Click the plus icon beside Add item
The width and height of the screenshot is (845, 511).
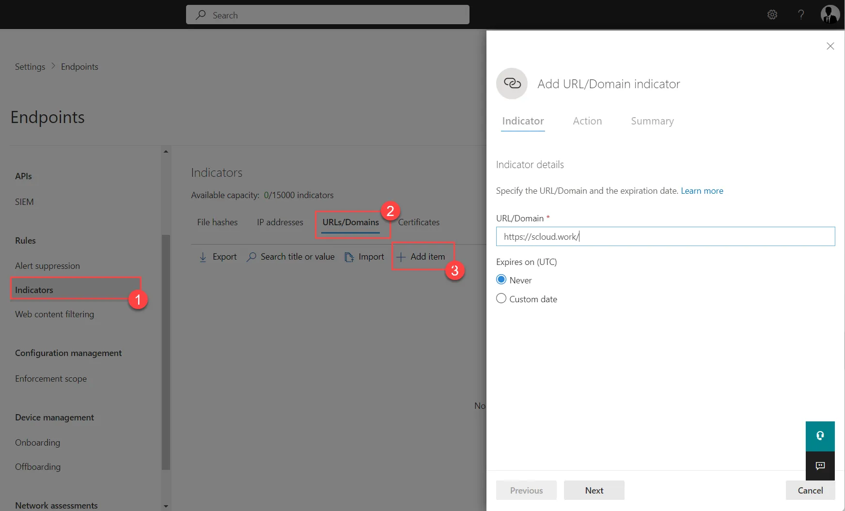[401, 257]
